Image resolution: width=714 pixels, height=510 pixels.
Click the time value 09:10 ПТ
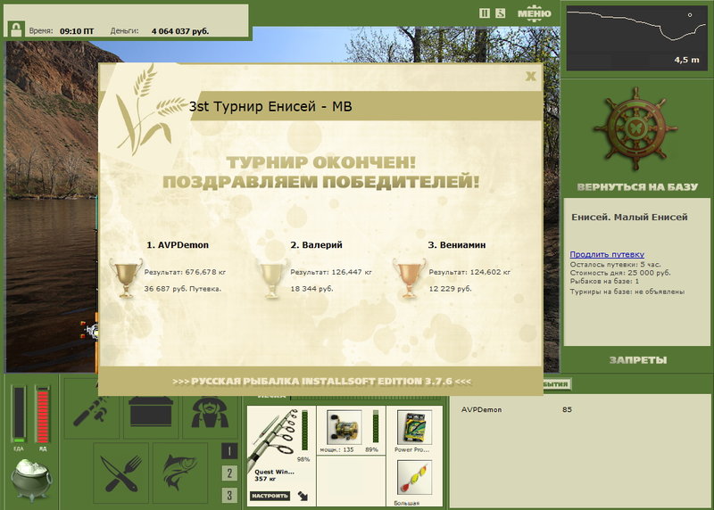point(77,31)
